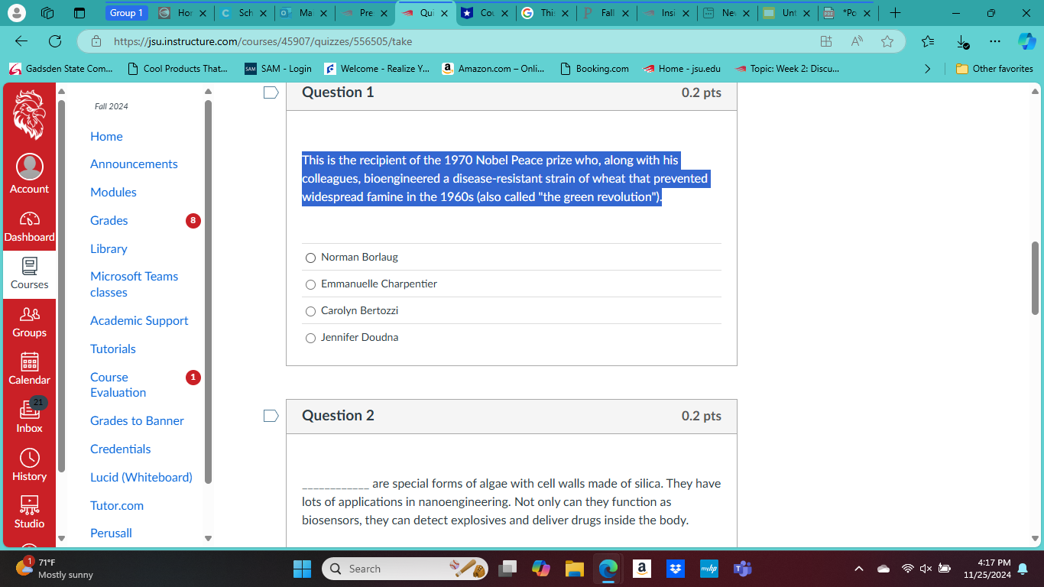
Task: Open the Modules course link
Action: point(113,192)
